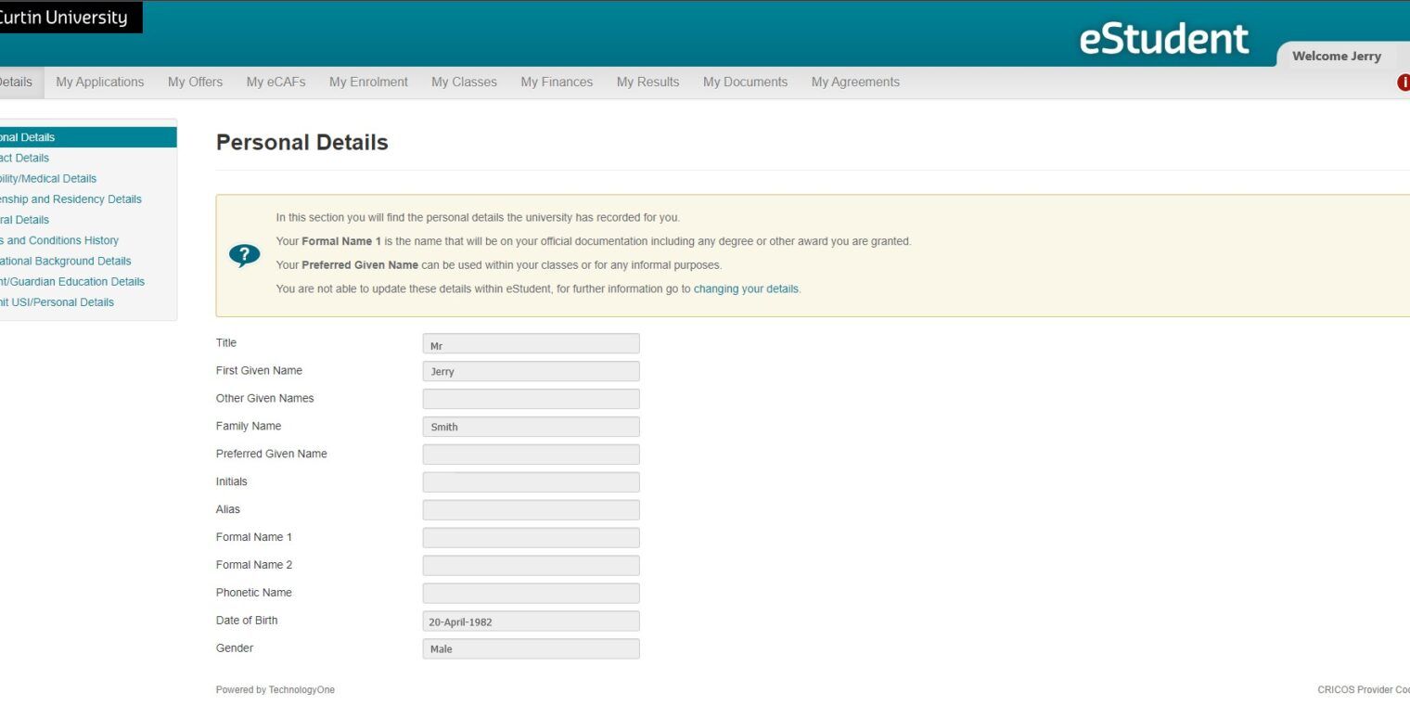Screen dimensions: 1410x705
Task: Click the eStudent logo text
Action: [x=1163, y=39]
